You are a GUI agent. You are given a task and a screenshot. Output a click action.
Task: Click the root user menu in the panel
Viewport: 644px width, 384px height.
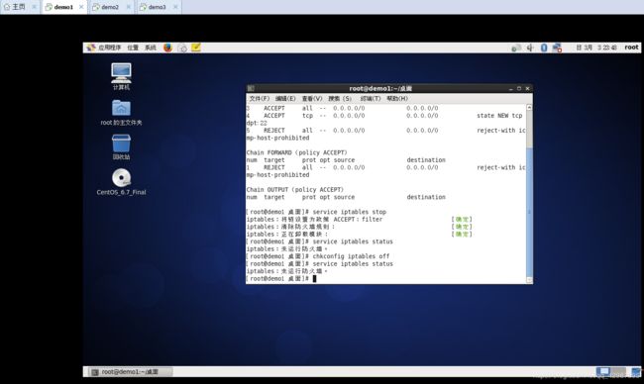tap(631, 48)
